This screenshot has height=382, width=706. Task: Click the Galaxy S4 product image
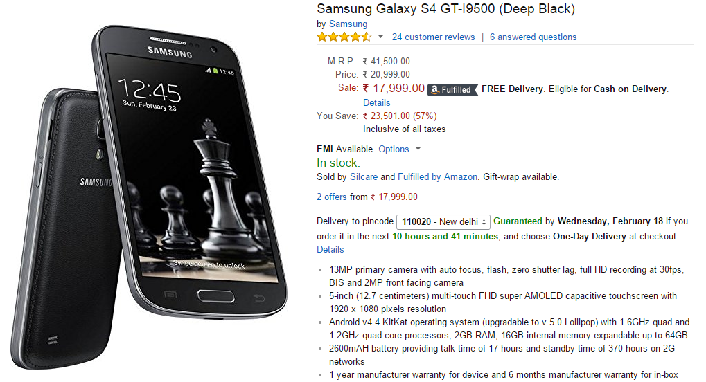point(148,197)
